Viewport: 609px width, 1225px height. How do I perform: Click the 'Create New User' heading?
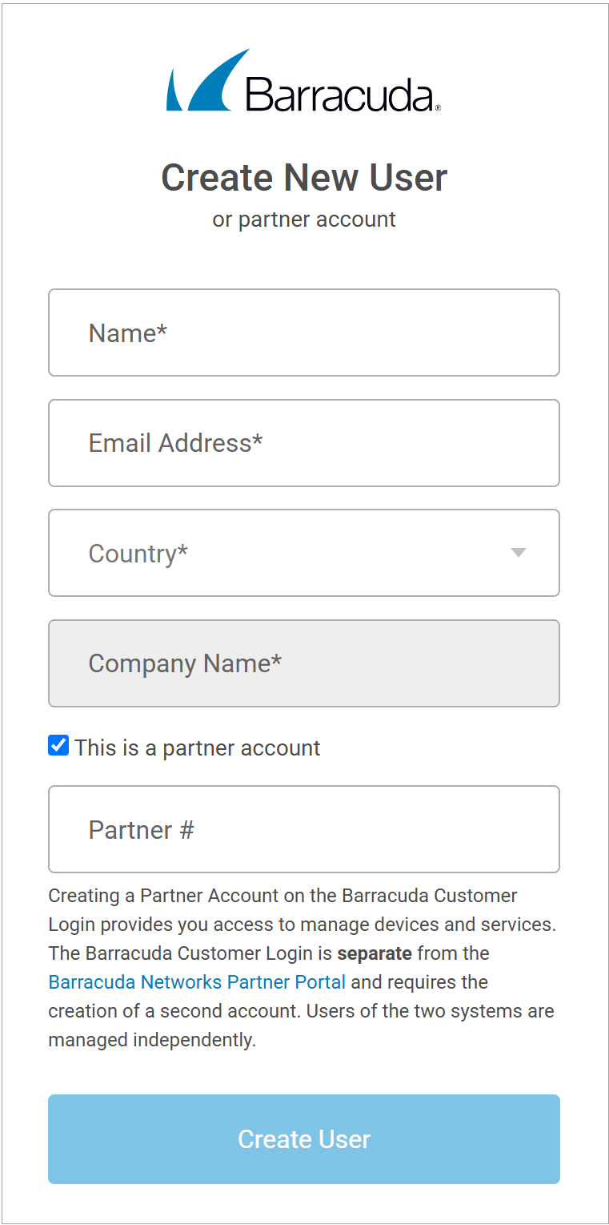coord(304,178)
